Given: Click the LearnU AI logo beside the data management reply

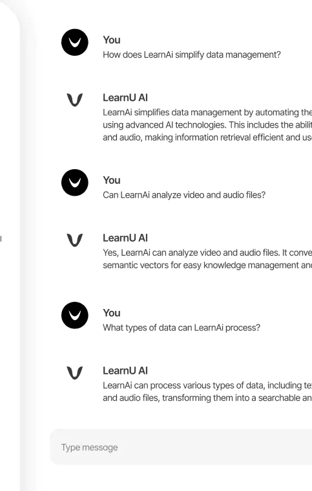Looking at the screenshot, I should 75,100.
